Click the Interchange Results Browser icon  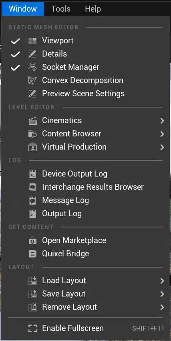[32, 187]
